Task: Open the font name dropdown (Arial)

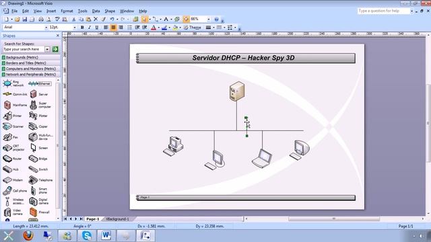Action: click(46, 28)
